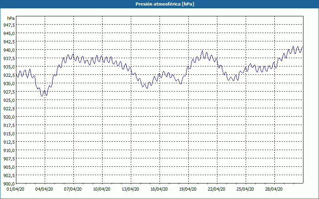
Task: Select the 942,5 axis value
Action: point(9,42)
